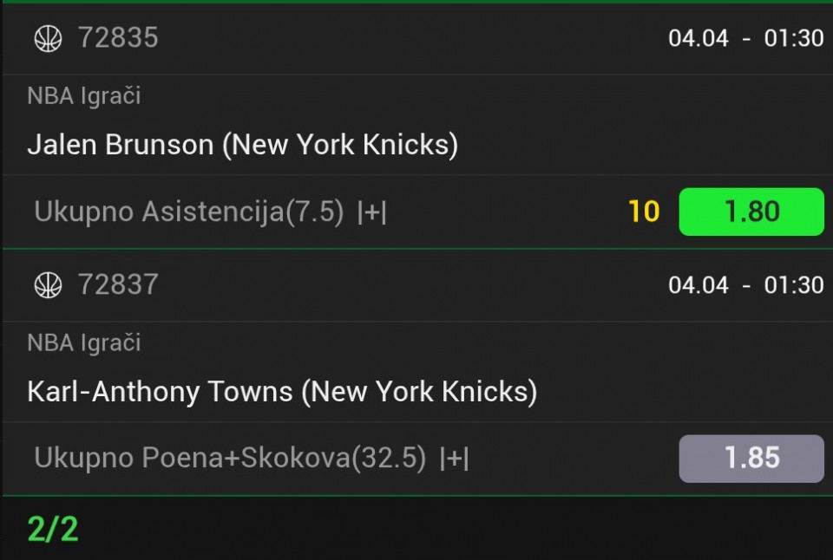Expand the Ukupno Poena+Skokova(32.5) plus marker
833x560 pixels.
[455, 459]
